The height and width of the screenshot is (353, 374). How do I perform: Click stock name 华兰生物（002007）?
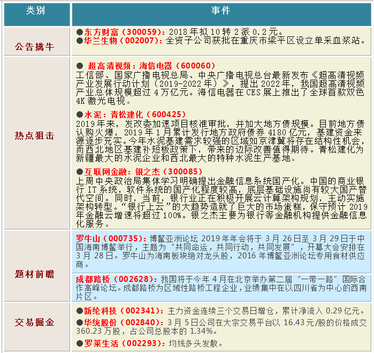[121, 41]
